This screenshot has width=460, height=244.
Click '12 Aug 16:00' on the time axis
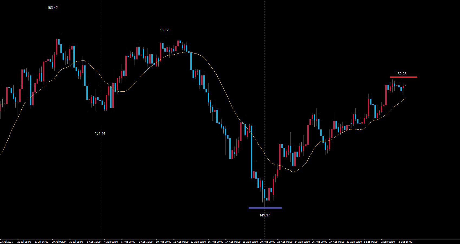click(198, 242)
